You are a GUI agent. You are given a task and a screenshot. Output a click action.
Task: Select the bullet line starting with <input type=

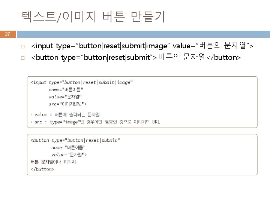click(x=142, y=46)
